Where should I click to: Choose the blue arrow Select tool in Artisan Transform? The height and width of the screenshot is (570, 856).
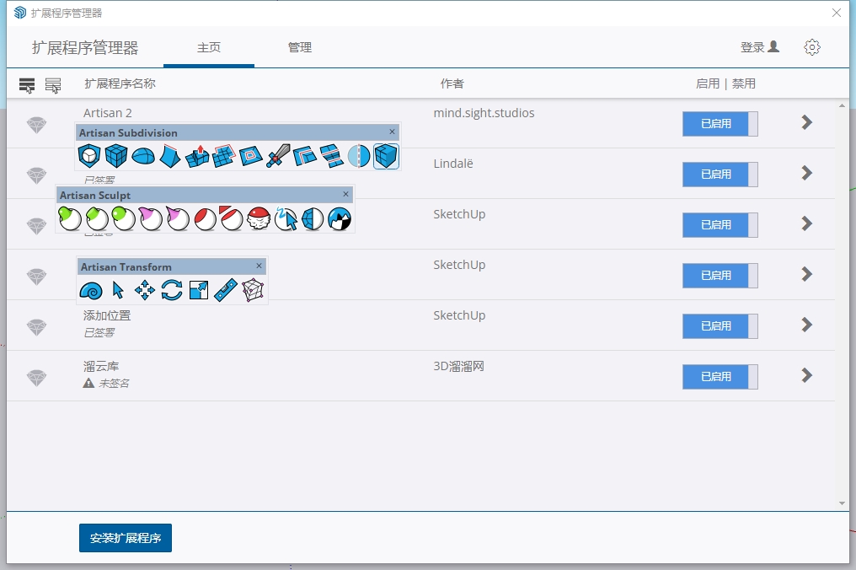[x=117, y=290]
